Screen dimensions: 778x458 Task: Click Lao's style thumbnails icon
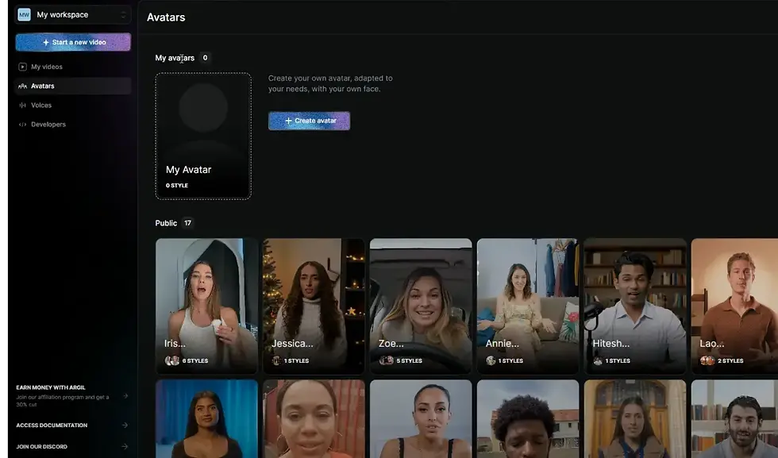tap(707, 360)
